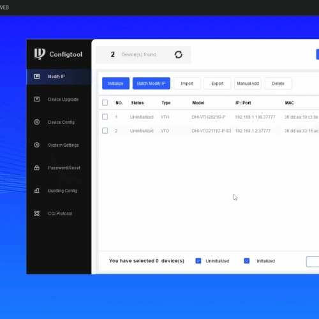Open the Manual Add dialog

[248, 84]
